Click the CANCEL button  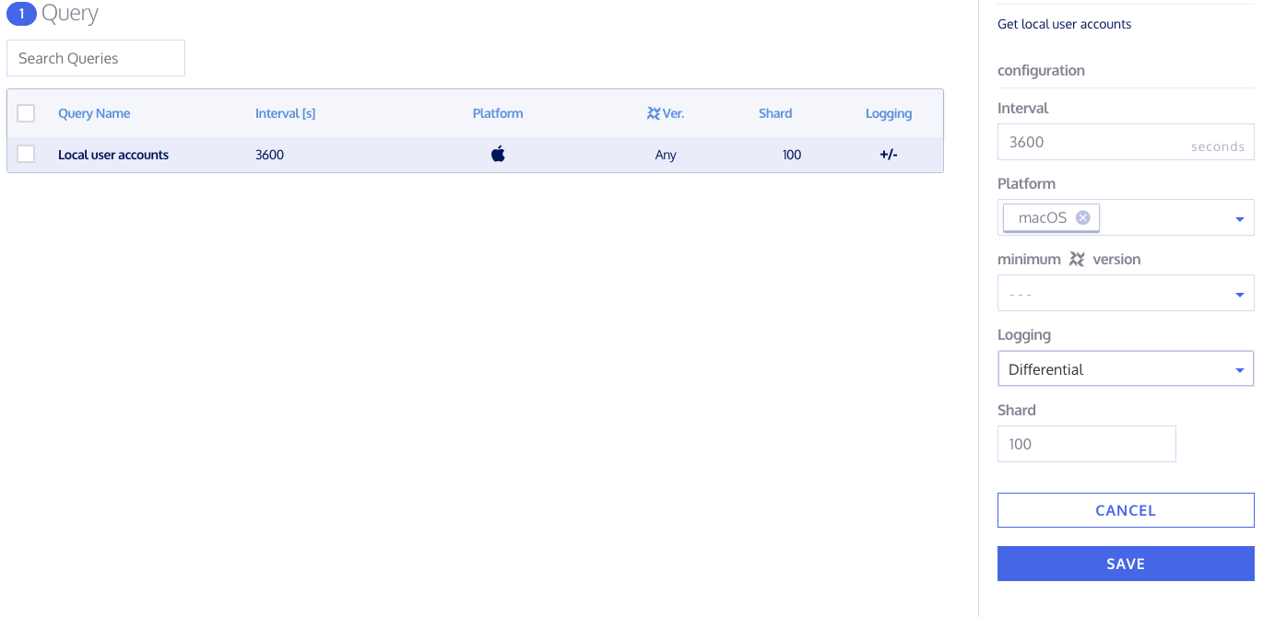tap(1126, 510)
